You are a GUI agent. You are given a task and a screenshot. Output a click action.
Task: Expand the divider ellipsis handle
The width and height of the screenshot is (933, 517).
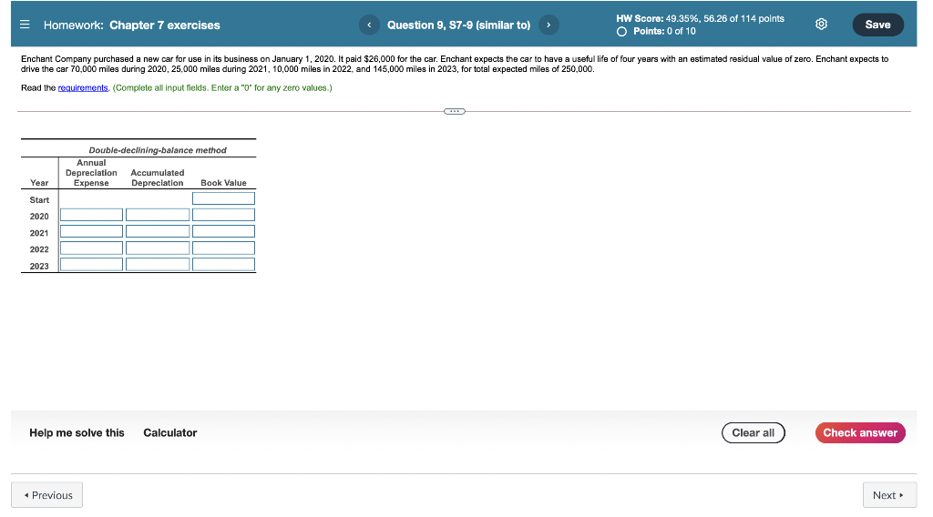pos(455,111)
